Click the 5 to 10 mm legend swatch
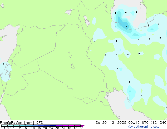The image size is (167, 129). 29,126
